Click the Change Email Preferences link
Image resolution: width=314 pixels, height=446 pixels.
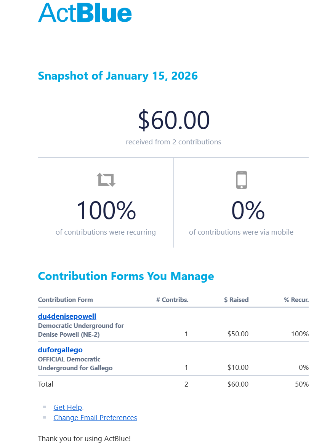(x=95, y=418)
